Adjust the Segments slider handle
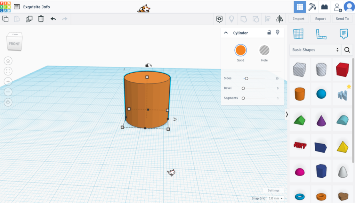356x204 pixels. [x=243, y=98]
